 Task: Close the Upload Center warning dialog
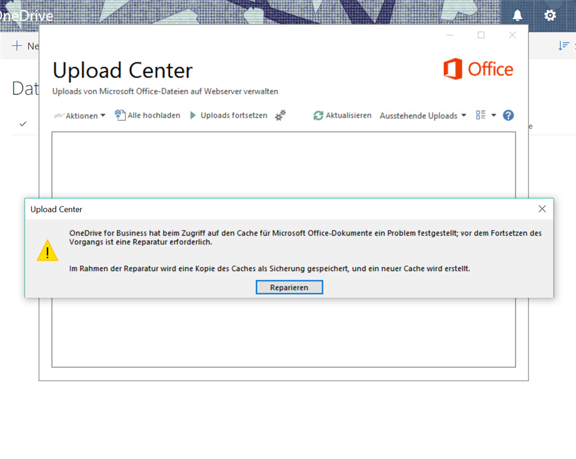pyautogui.click(x=542, y=209)
